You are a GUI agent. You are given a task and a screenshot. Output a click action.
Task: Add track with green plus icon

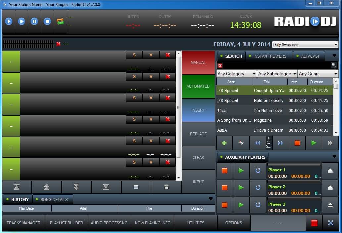click(224, 143)
